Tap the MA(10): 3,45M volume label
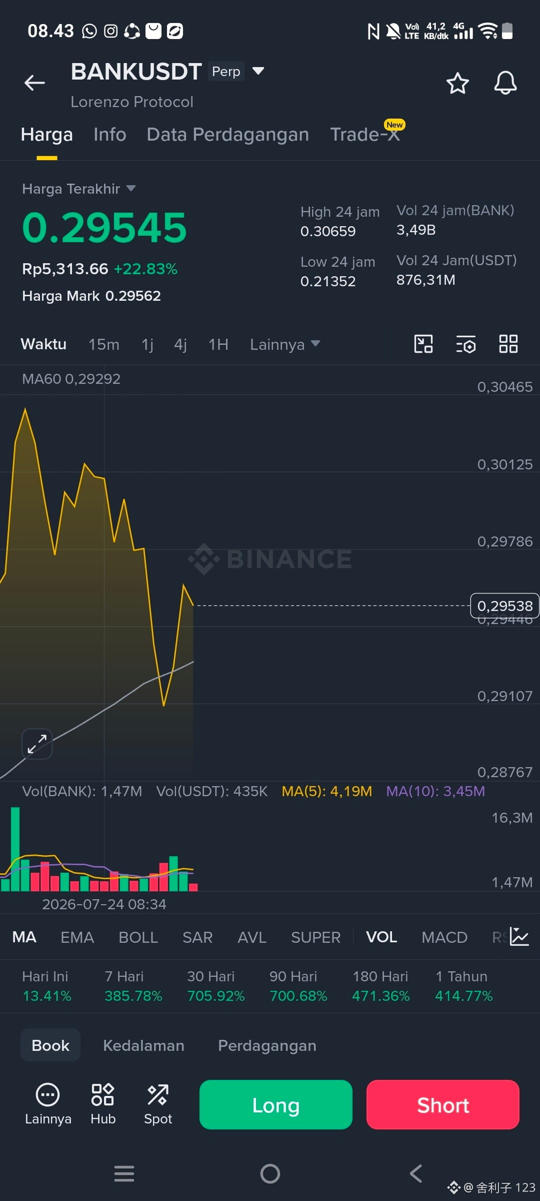 (435, 791)
